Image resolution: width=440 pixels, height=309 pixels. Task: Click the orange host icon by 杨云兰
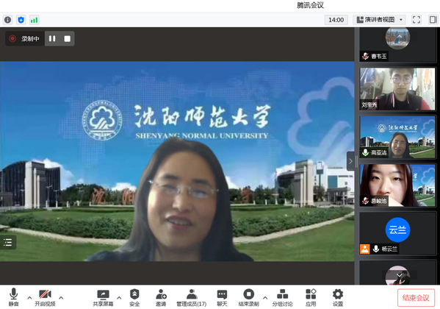[x=365, y=249]
